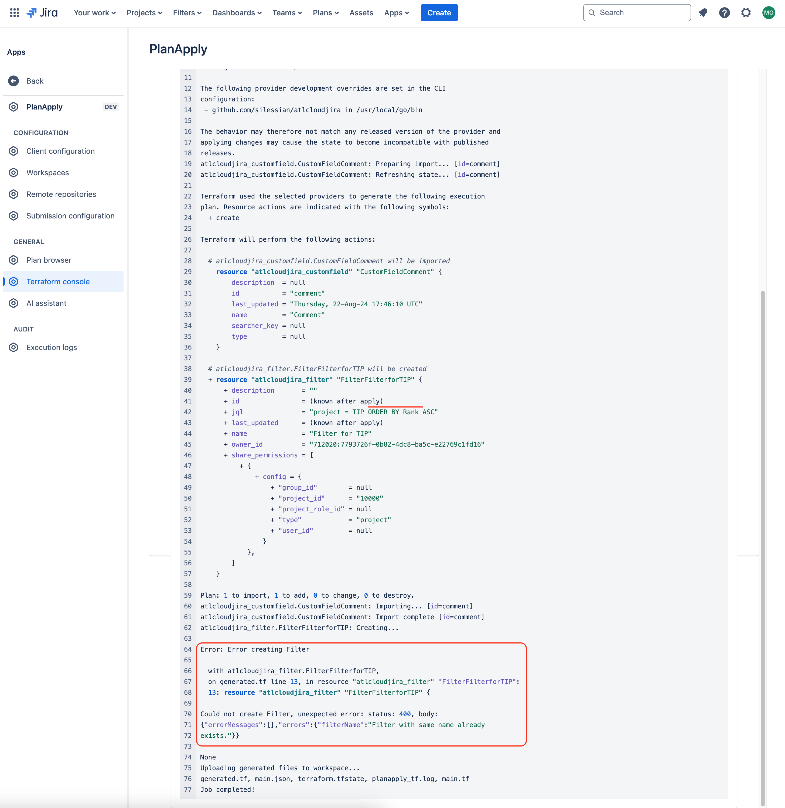The image size is (785, 808).
Task: Click the AI assistant sidebar icon
Action: point(13,303)
